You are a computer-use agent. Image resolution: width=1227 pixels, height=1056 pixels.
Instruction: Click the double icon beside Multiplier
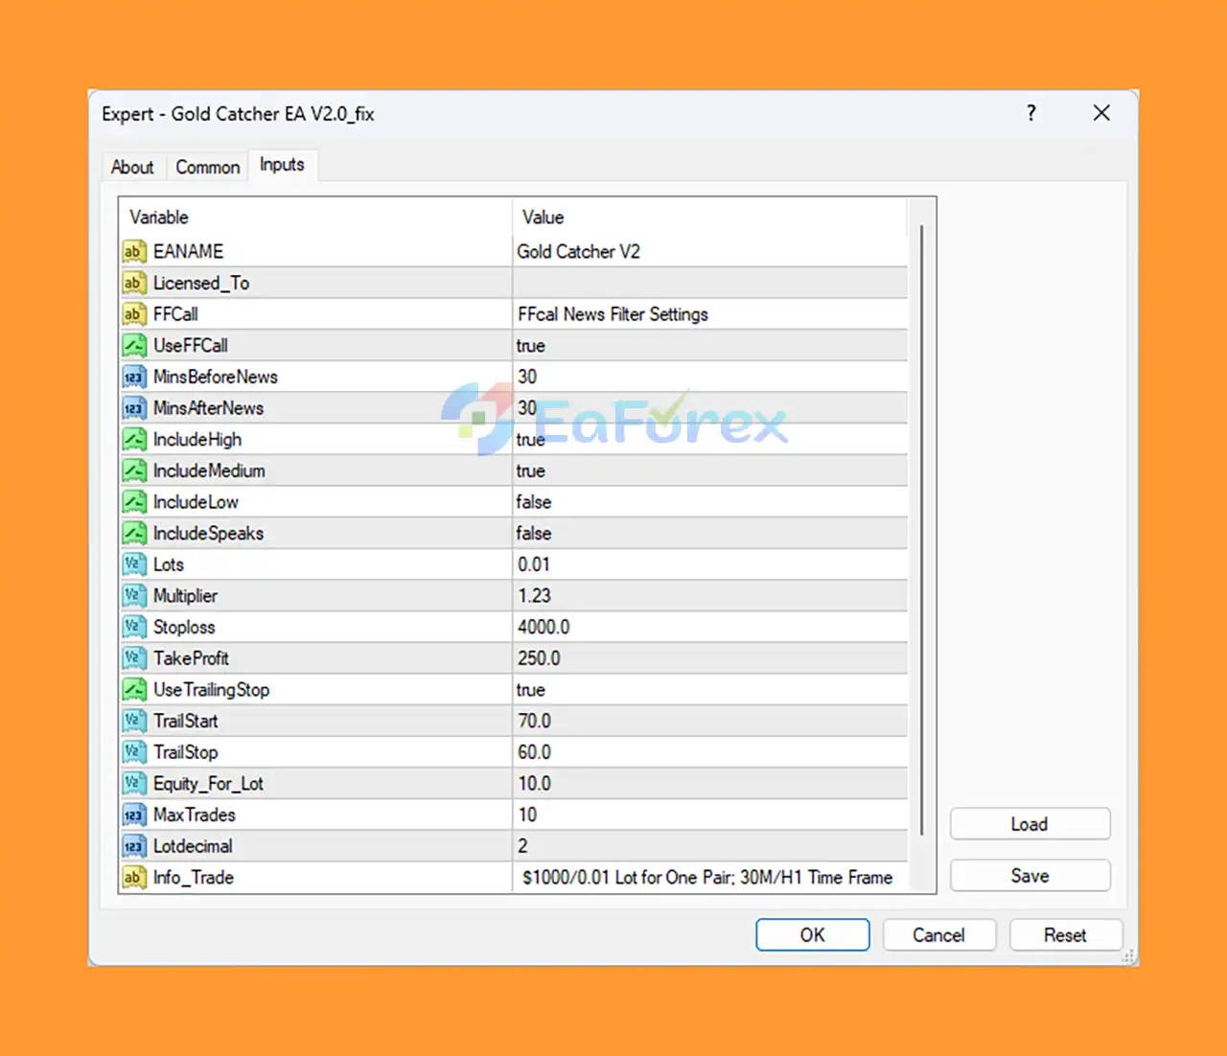tap(133, 596)
